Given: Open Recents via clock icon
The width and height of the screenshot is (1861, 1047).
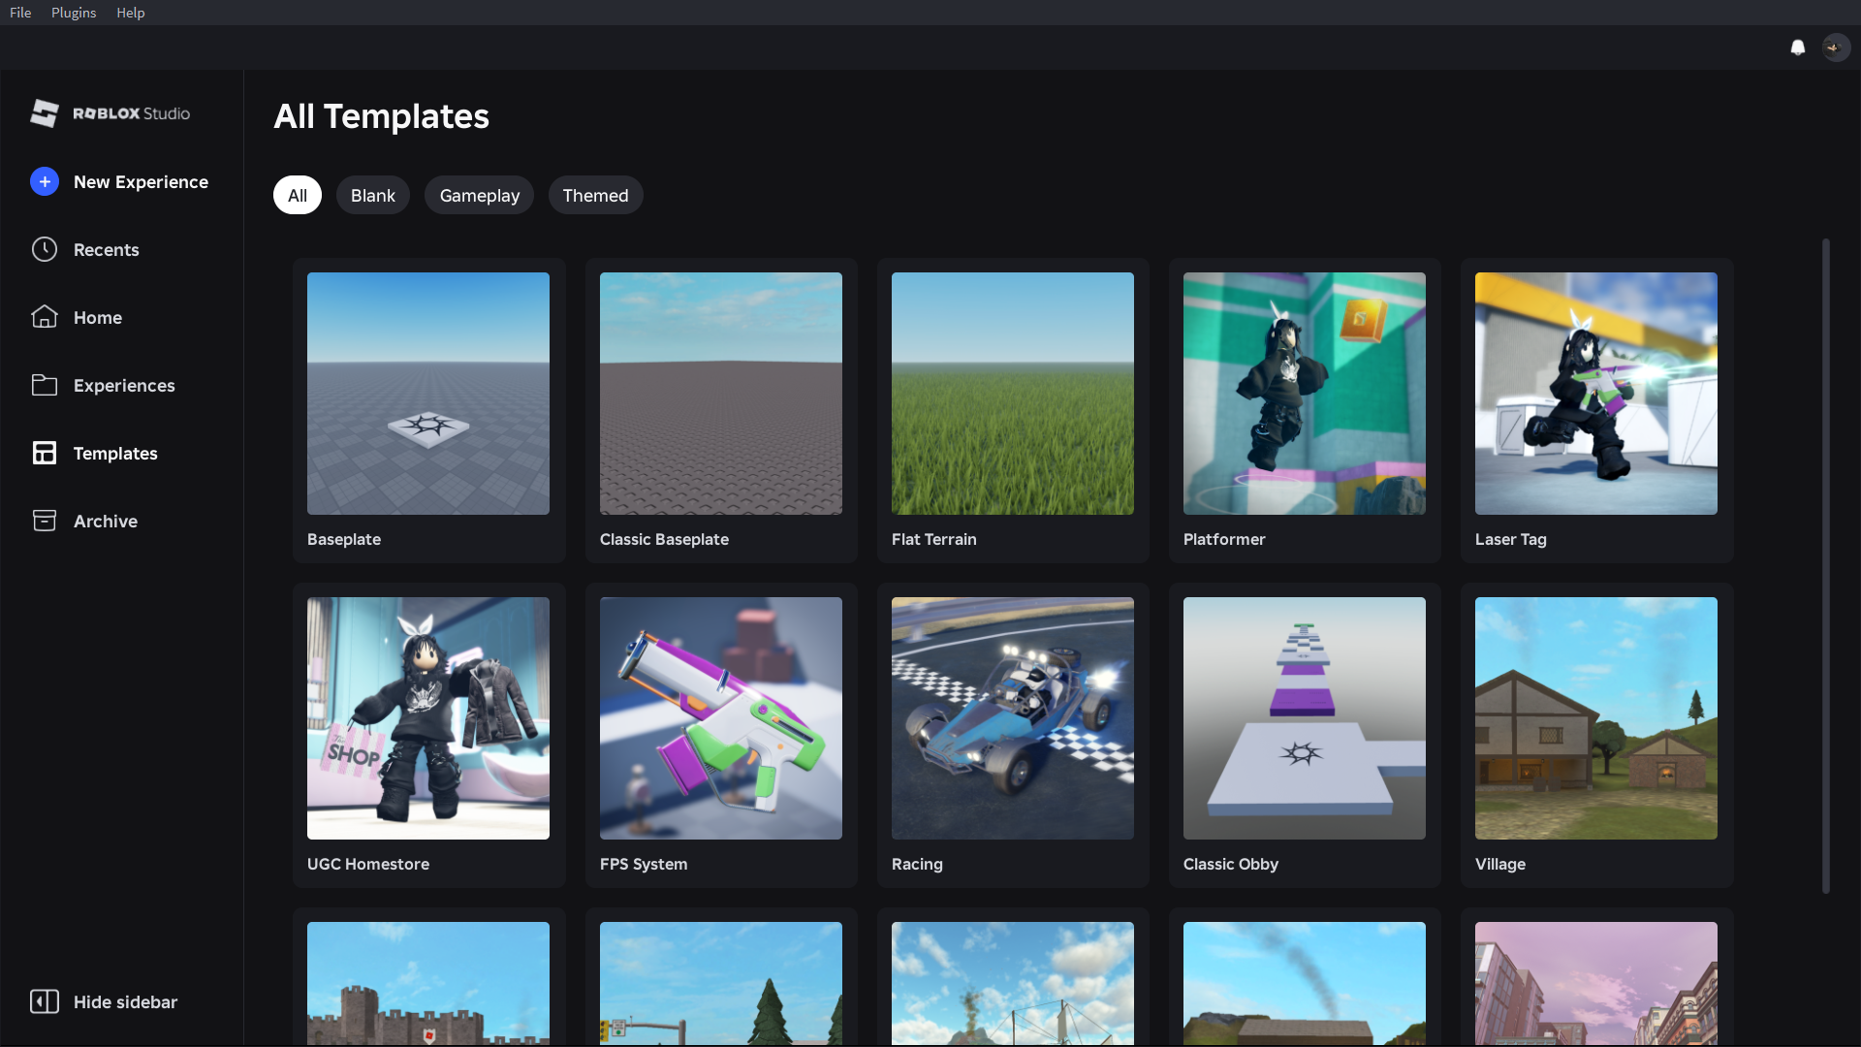Looking at the screenshot, I should coord(45,249).
